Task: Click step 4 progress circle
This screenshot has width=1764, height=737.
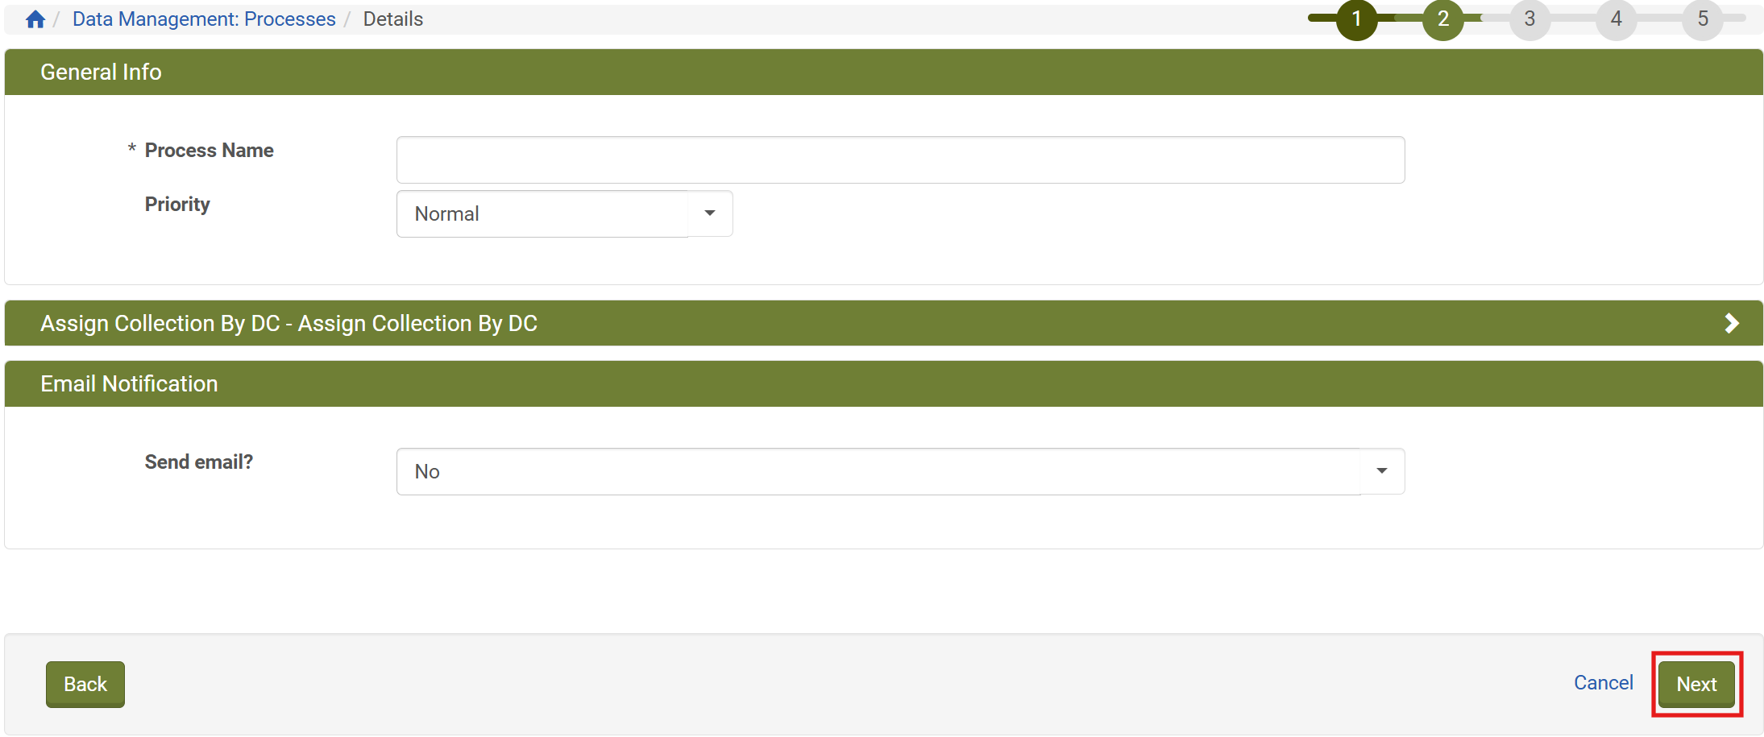Action: point(1616,19)
